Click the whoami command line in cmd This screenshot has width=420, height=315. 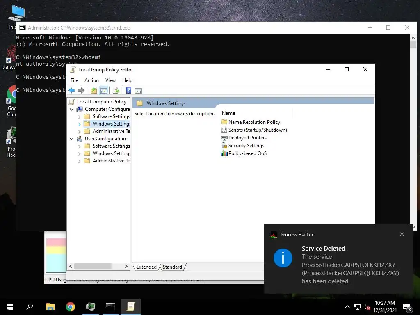point(58,57)
